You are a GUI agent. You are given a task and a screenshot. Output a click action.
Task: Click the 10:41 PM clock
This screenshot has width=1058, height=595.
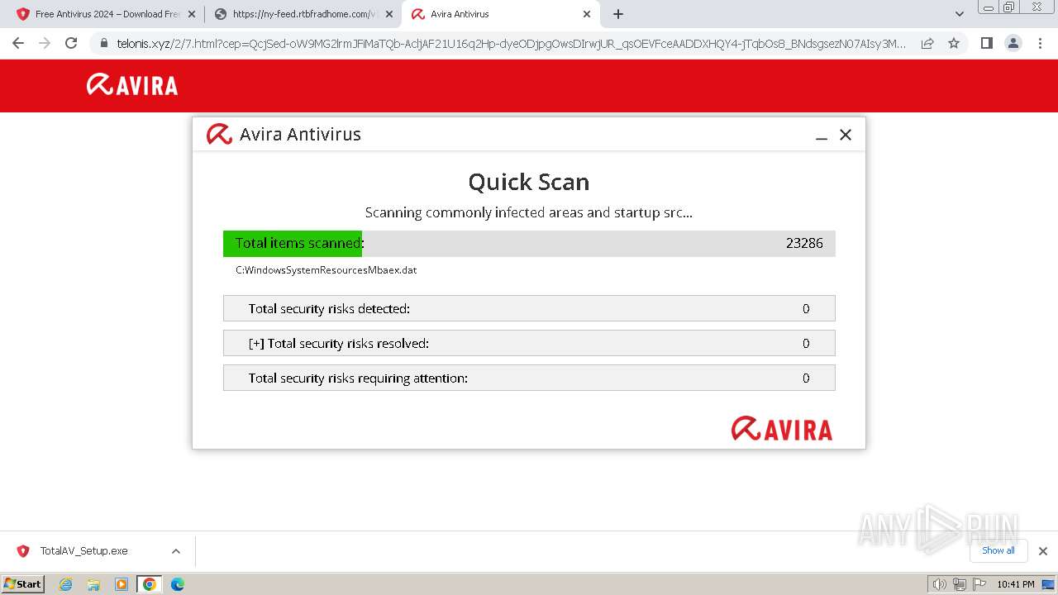(x=1016, y=584)
